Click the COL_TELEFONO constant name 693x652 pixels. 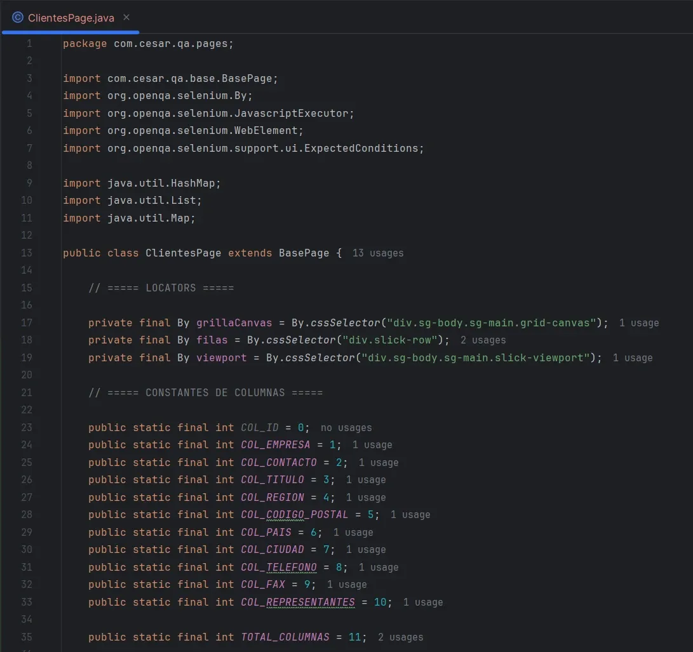click(278, 567)
